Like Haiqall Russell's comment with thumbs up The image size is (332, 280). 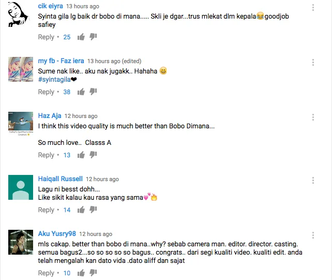click(x=81, y=210)
